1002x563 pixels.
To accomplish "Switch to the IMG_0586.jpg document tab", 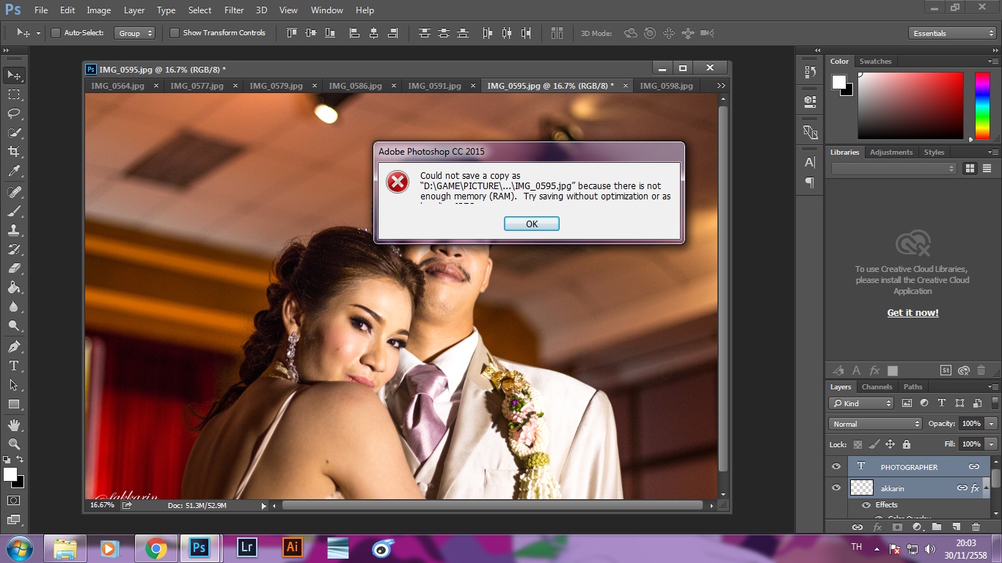I will click(355, 86).
